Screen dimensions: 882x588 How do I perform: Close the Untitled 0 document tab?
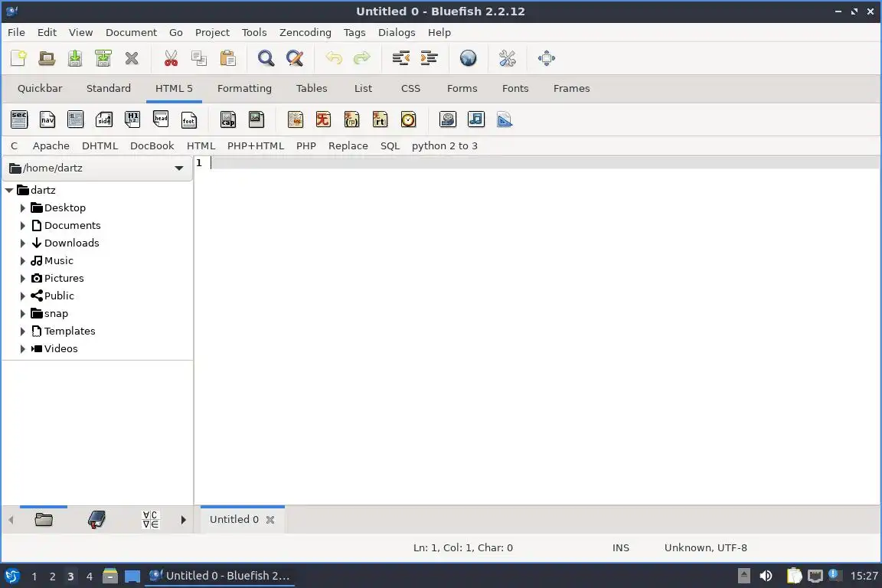pos(270,520)
